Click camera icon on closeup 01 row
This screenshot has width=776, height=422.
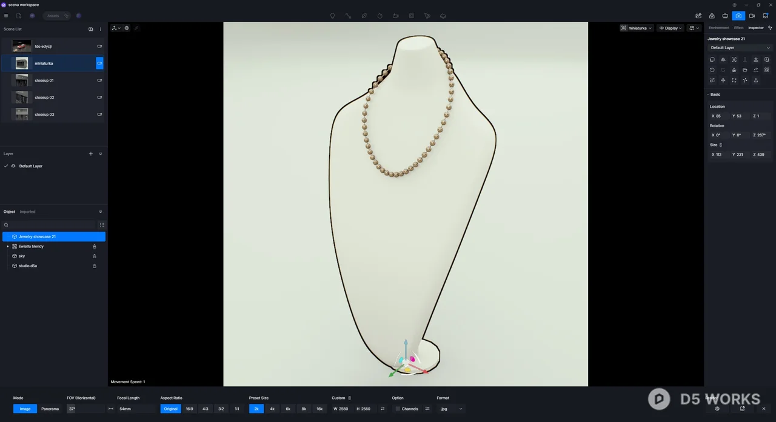(x=99, y=80)
